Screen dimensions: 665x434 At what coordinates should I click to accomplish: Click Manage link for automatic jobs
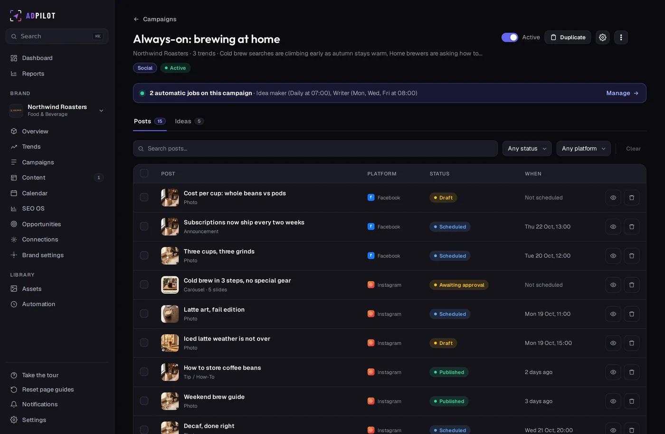[x=622, y=93]
